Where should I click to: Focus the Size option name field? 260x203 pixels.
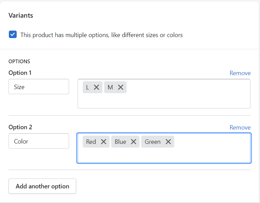point(39,86)
